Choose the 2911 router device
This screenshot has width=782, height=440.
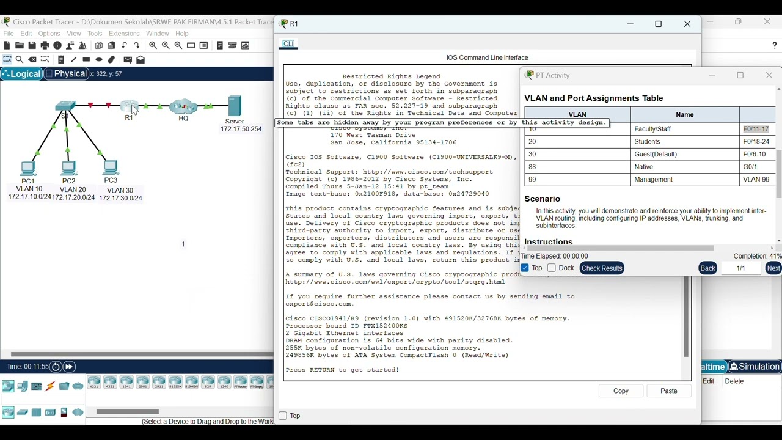point(159,383)
